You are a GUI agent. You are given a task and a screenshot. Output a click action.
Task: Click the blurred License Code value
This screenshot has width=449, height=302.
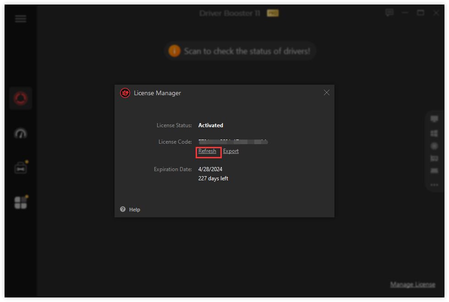tap(233, 141)
